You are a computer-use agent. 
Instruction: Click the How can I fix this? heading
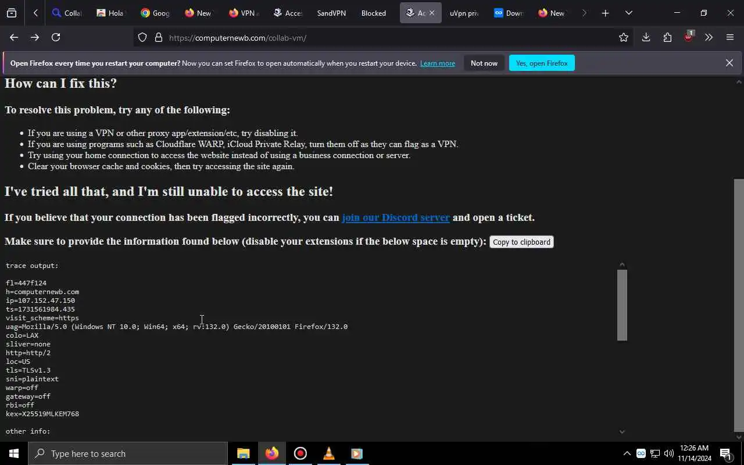[60, 83]
